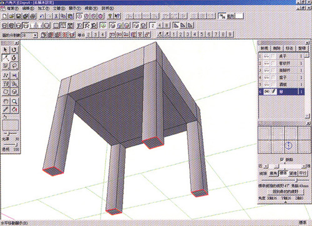Image resolution: width=312 pixels, height=226 pixels.
Task: Select the magnifier zoom tool
Action: (x=14, y=101)
